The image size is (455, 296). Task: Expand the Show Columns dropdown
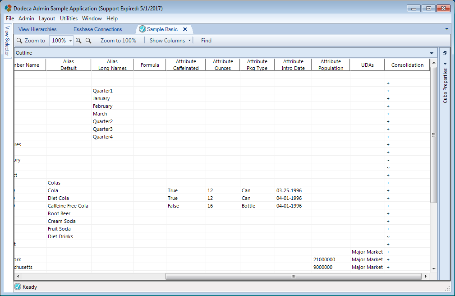[189, 41]
